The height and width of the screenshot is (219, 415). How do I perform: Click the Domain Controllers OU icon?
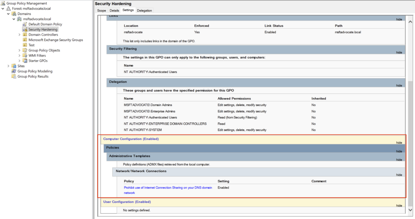point(25,35)
